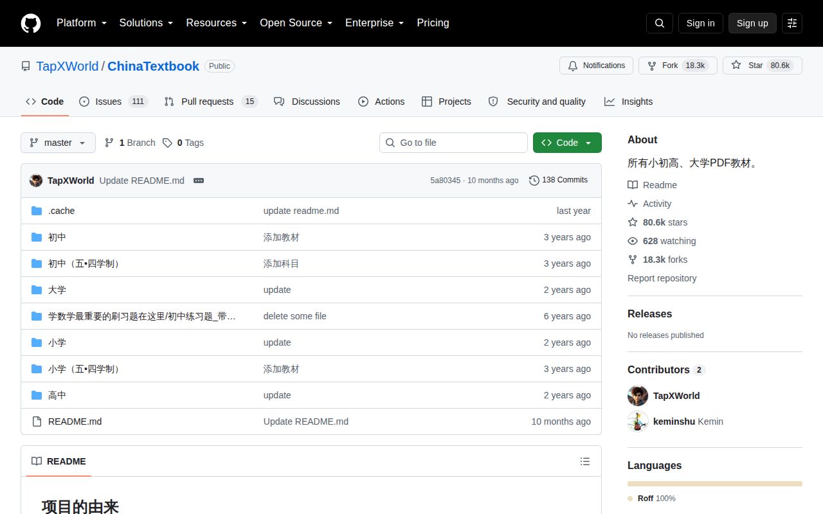The image size is (823, 514).
Task: Open commit hash 5a80345
Action: click(x=445, y=181)
